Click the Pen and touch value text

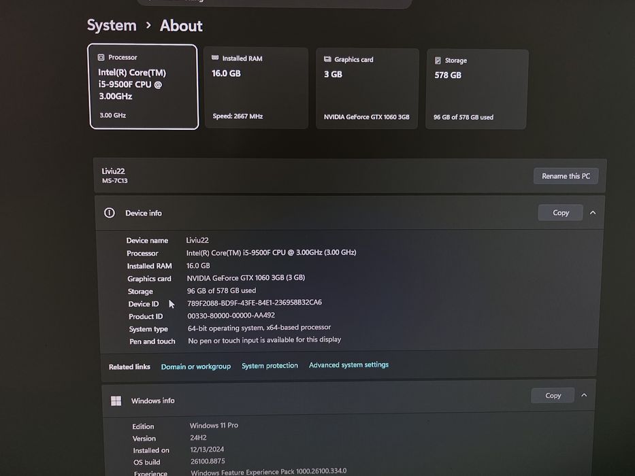coord(265,340)
